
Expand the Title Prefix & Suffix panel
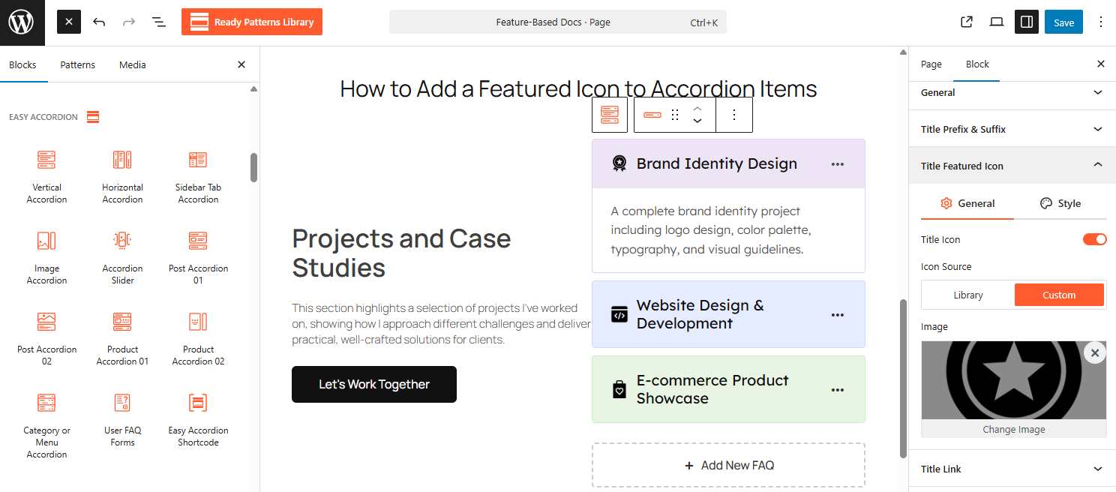pyautogui.click(x=1012, y=129)
